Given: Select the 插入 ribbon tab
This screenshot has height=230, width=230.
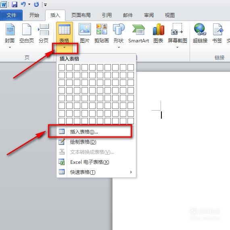Looking at the screenshot, I should (x=55, y=15).
